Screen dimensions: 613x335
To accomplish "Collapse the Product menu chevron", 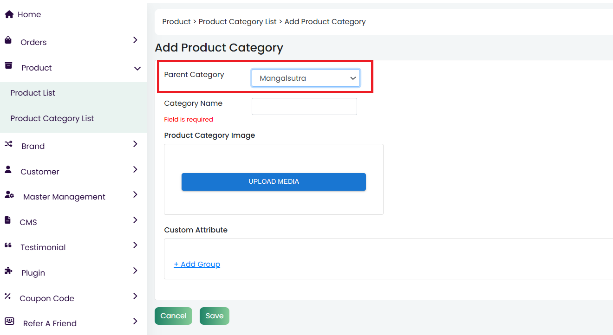I will 137,68.
